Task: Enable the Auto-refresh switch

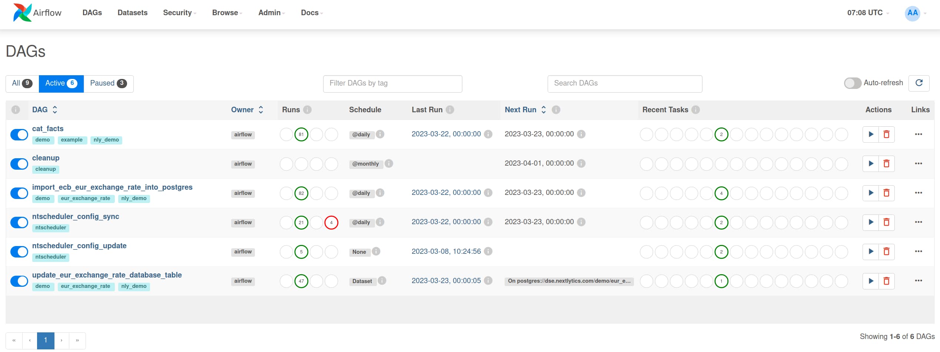Action: pos(852,83)
